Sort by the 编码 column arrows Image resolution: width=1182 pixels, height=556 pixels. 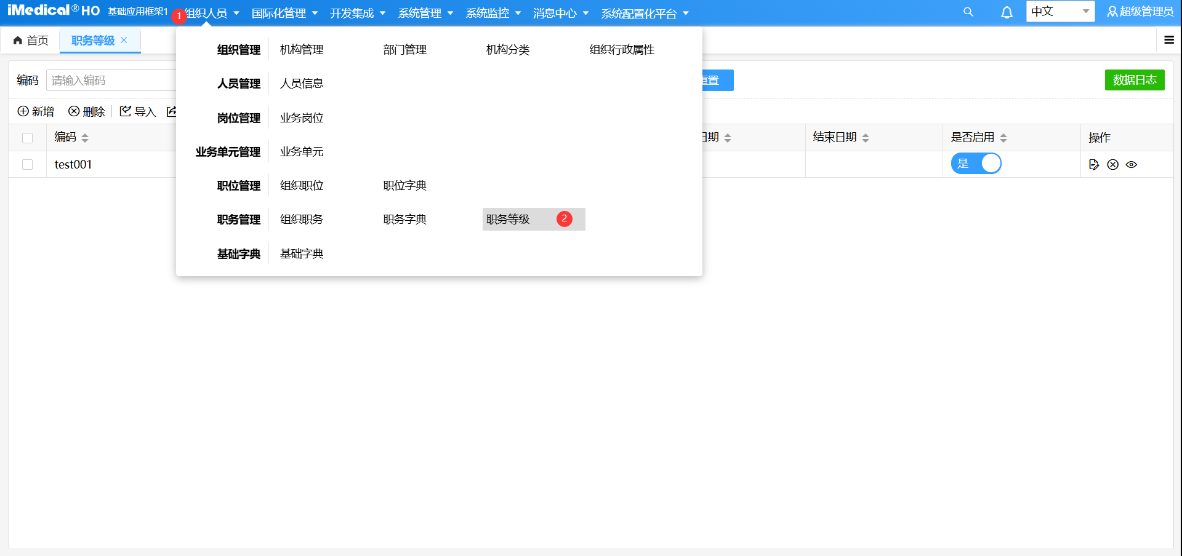[85, 138]
